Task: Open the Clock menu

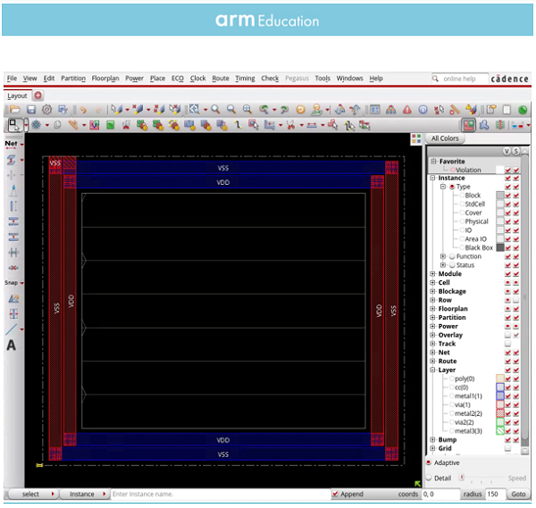Action: click(x=198, y=79)
